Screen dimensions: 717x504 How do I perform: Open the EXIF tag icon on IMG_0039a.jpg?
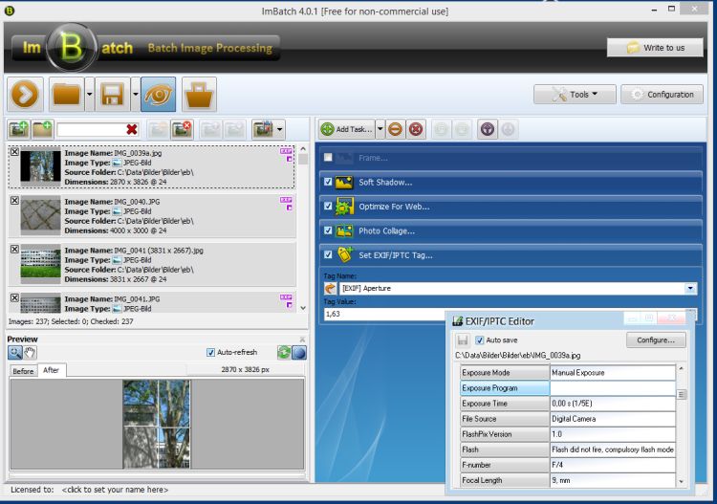point(286,151)
